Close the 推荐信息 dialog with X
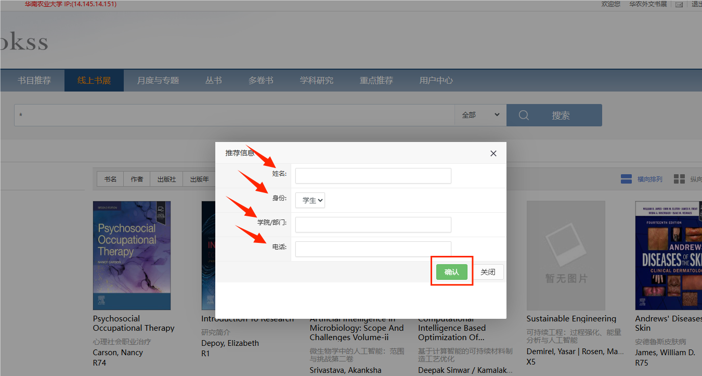This screenshot has width=702, height=376. (493, 153)
